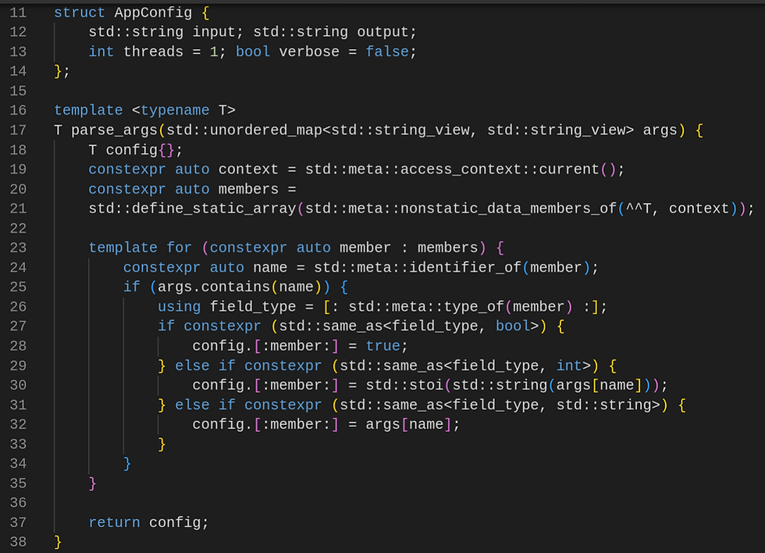Screen dimensions: 765x553
Task: Click line number 37 in the gutter
Action: click(18, 523)
